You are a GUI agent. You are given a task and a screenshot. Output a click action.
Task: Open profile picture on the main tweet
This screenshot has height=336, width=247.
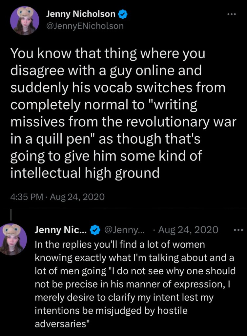coord(23,21)
